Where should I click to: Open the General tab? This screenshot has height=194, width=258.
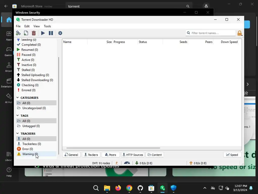[x=71, y=155]
